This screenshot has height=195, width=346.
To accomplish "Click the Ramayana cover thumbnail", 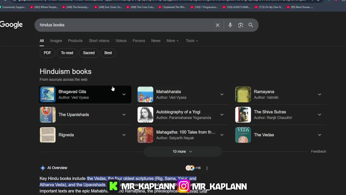I will click(243, 95).
